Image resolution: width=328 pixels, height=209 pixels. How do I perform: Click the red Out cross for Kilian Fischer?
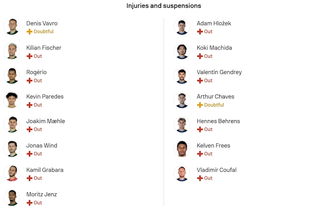click(29, 56)
